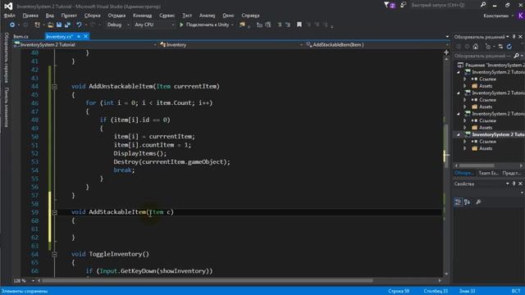Viewport: 525px width, 295px height.
Task: Click the Solution Explorer horizontal scrollbar
Action: [x=476, y=166]
